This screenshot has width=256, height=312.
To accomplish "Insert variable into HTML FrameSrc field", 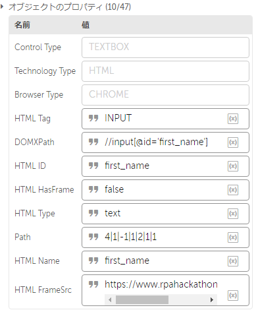I will coord(233,296).
